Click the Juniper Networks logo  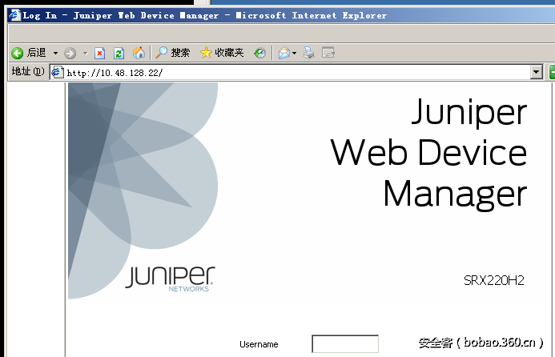tap(170, 279)
